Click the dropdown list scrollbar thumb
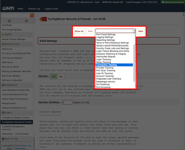This screenshot has width=185, height=150. pos(134,63)
